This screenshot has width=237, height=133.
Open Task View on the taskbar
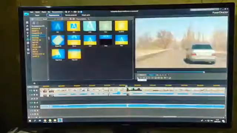pos(40,121)
